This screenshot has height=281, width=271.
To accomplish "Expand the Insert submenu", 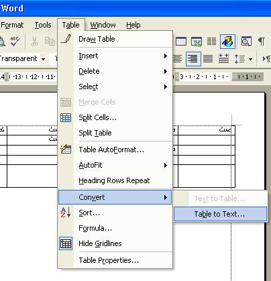I will click(x=115, y=56).
